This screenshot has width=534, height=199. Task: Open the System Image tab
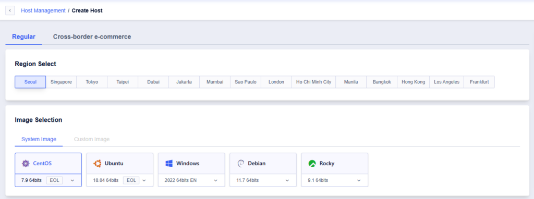click(x=39, y=139)
